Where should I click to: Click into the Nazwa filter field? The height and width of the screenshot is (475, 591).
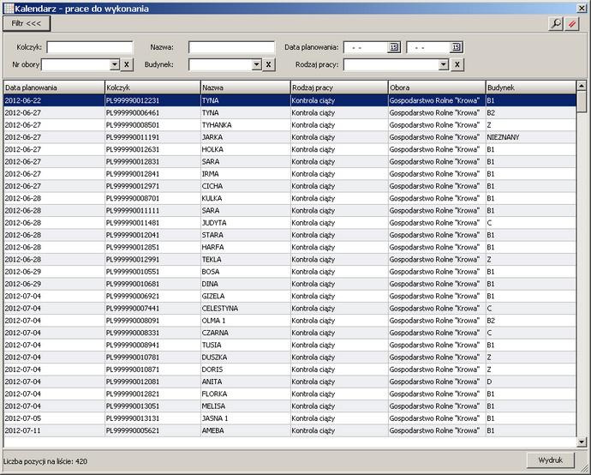tap(231, 47)
